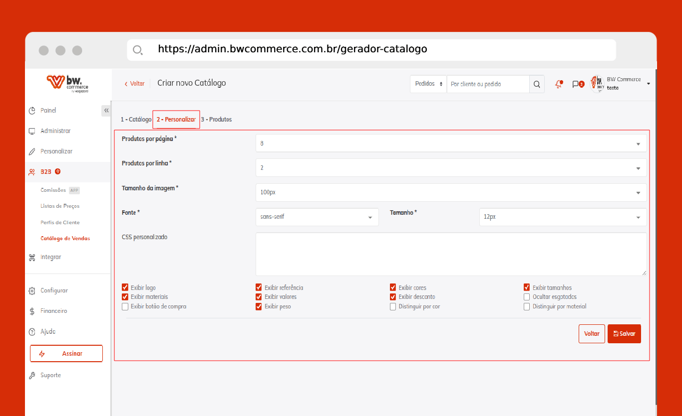Click the CSS personalizado text area
Viewport: 682px width, 416px height.
click(451, 254)
